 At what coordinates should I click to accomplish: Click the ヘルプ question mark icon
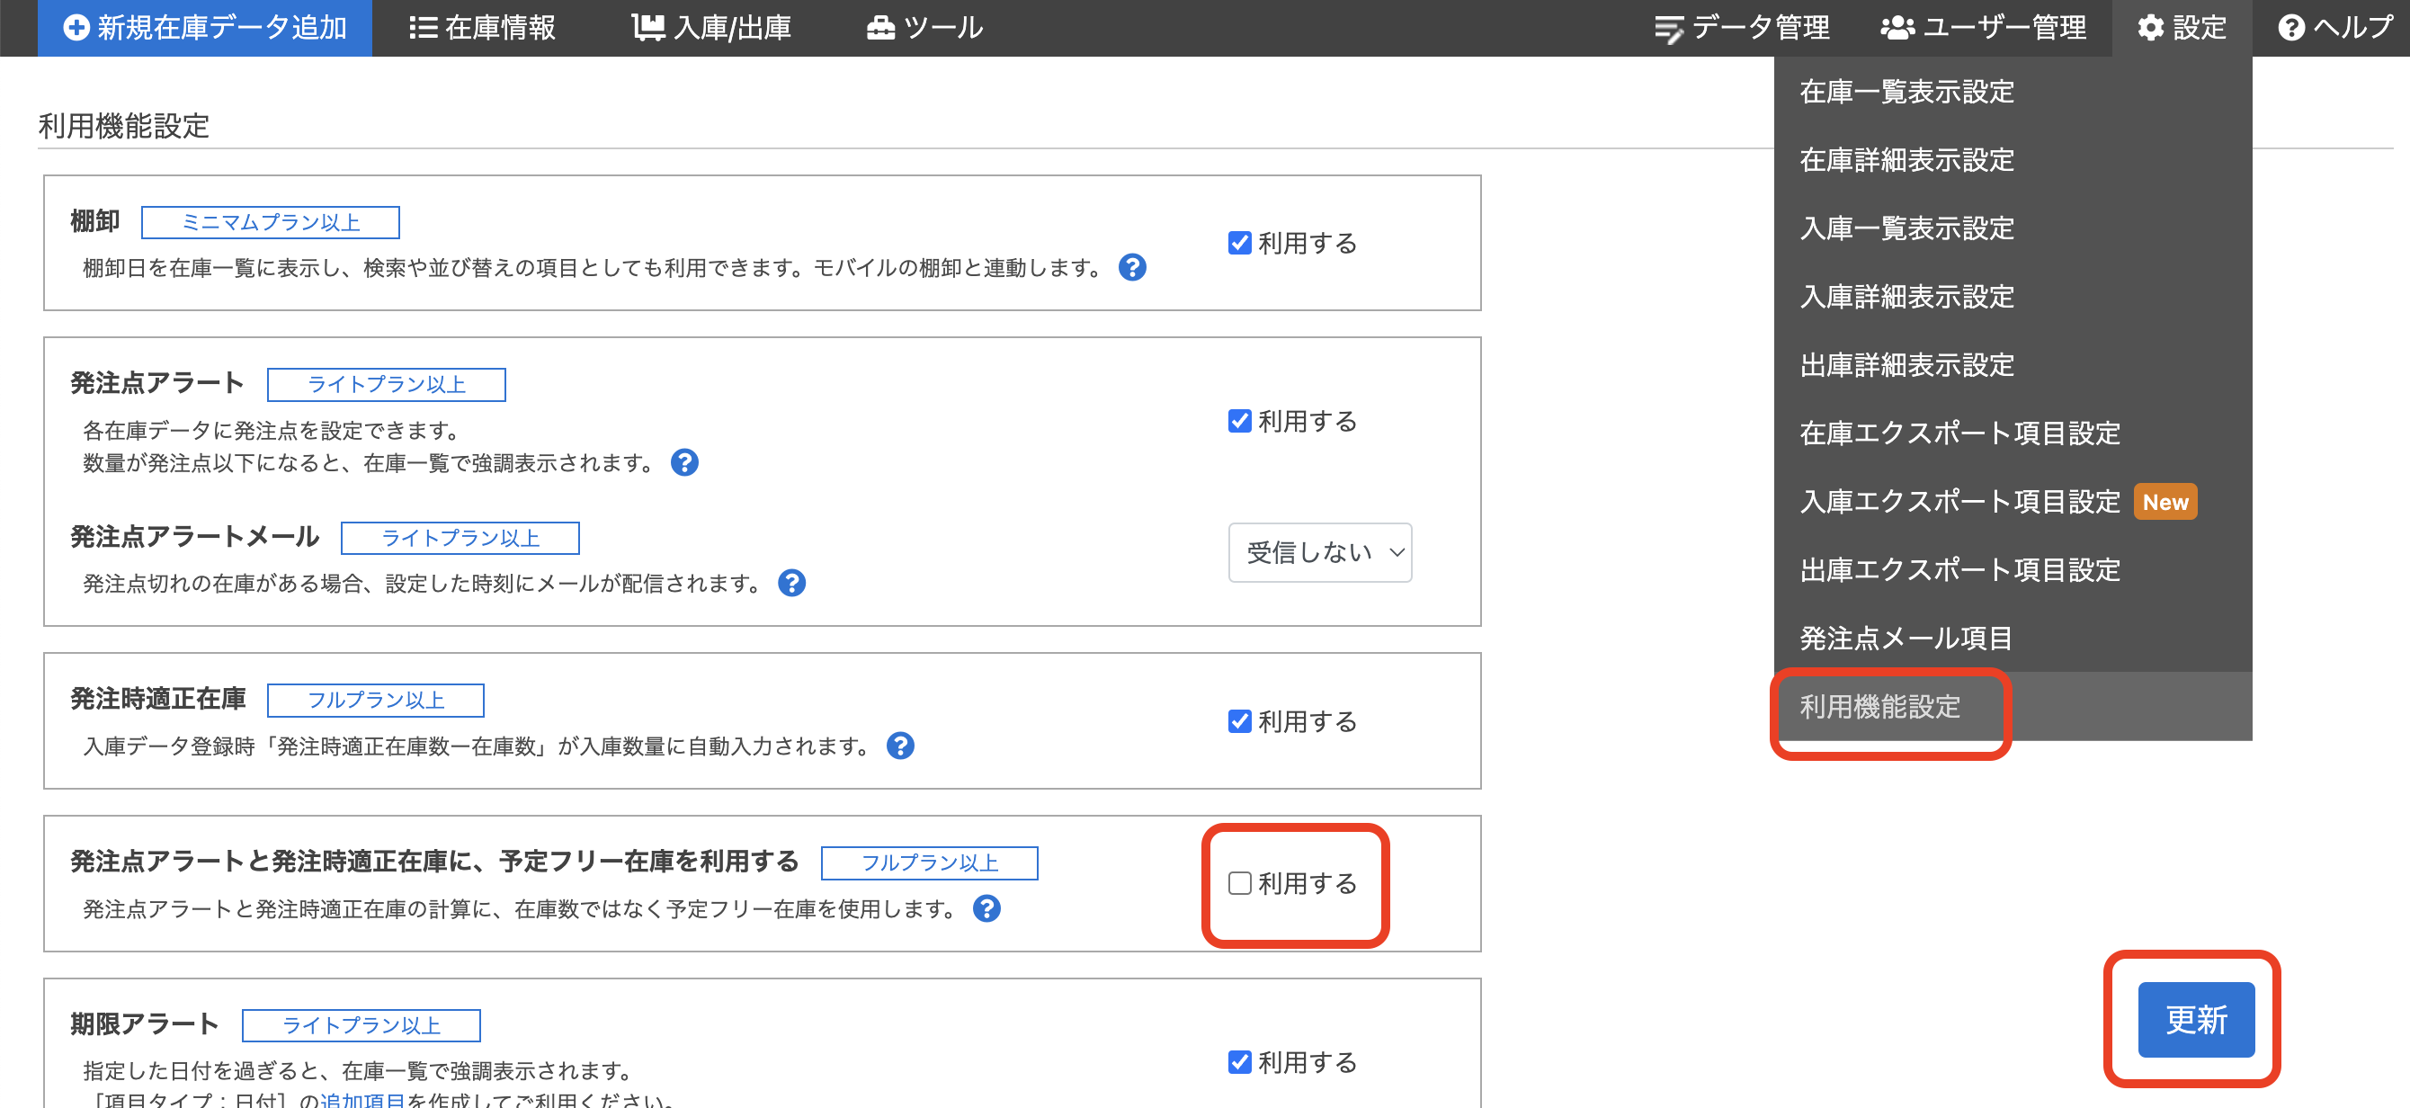tap(2291, 27)
